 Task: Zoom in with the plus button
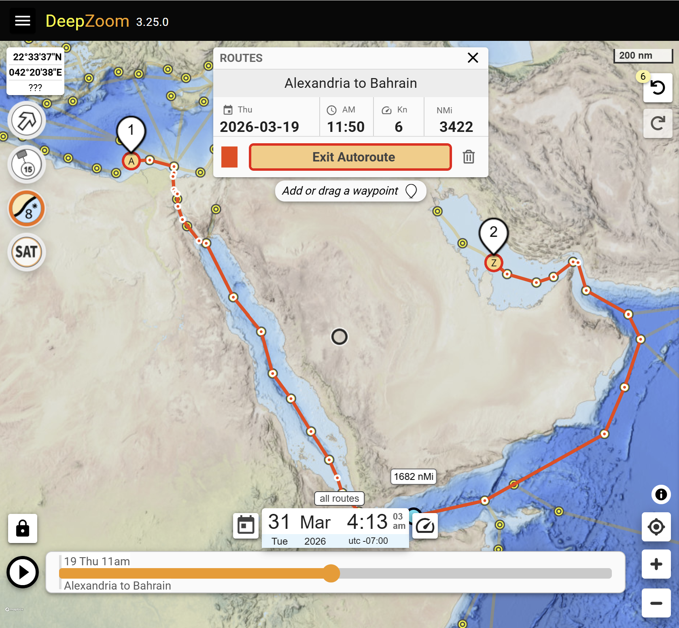click(x=656, y=564)
